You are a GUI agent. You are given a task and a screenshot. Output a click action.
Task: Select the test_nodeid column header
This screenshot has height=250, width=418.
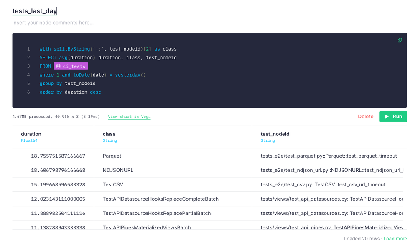(x=275, y=134)
